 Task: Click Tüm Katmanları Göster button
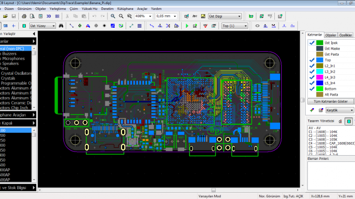pos(330,101)
